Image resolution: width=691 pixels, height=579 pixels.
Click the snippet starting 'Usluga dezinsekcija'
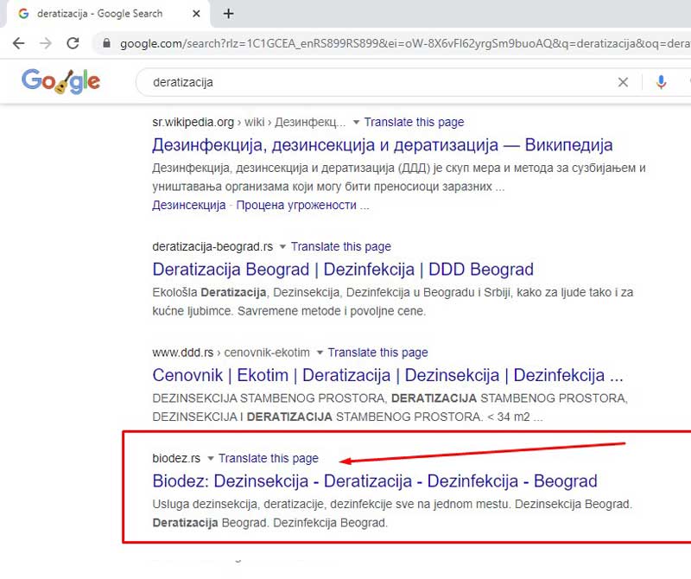[x=392, y=513]
